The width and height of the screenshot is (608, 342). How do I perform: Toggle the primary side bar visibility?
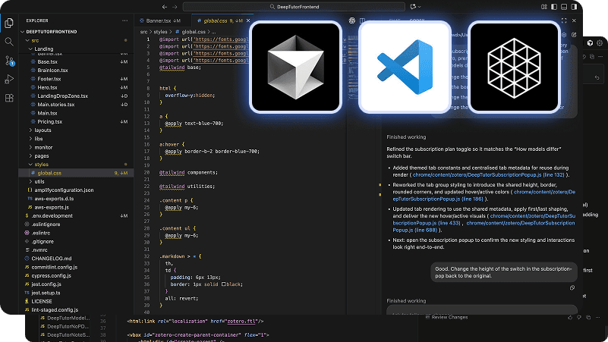coord(554,7)
